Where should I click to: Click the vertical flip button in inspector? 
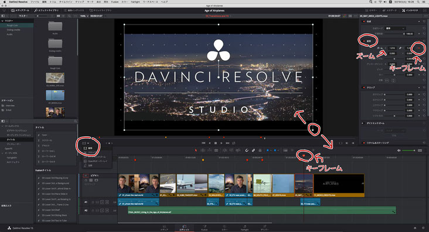coord(393,81)
